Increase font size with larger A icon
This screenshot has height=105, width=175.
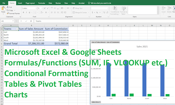[45, 8]
